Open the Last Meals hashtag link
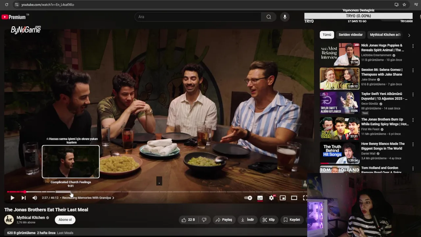The width and height of the screenshot is (421, 237). pyautogui.click(x=65, y=233)
